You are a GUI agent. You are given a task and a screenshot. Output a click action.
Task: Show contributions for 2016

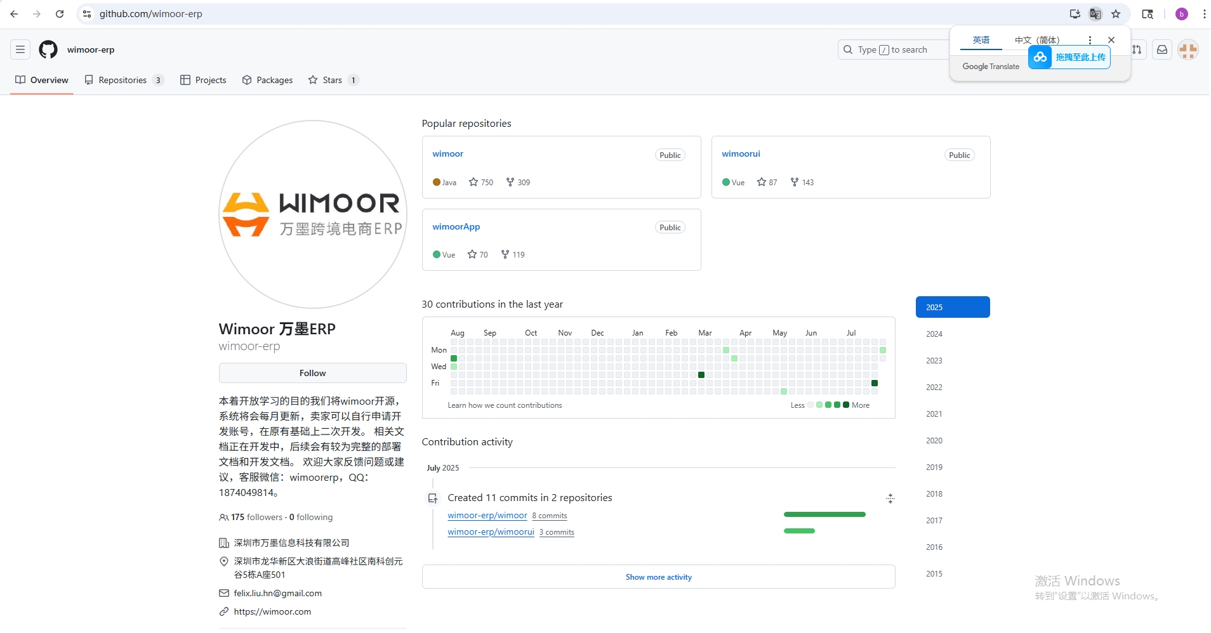tap(953, 547)
